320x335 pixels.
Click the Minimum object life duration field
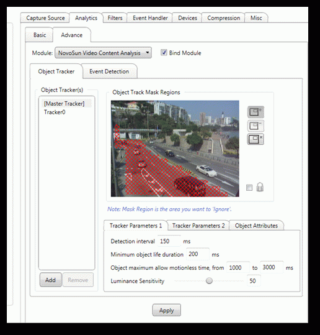[198, 254]
